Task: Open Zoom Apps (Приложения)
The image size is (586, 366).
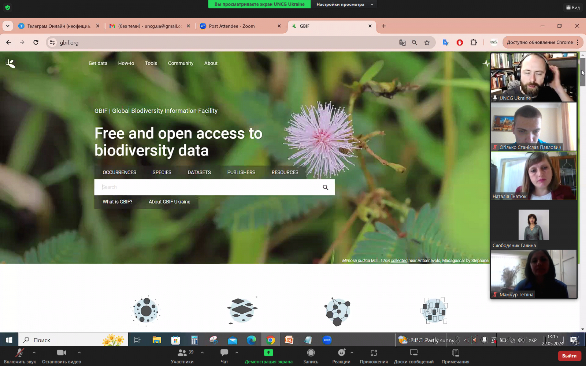Action: [374, 356]
